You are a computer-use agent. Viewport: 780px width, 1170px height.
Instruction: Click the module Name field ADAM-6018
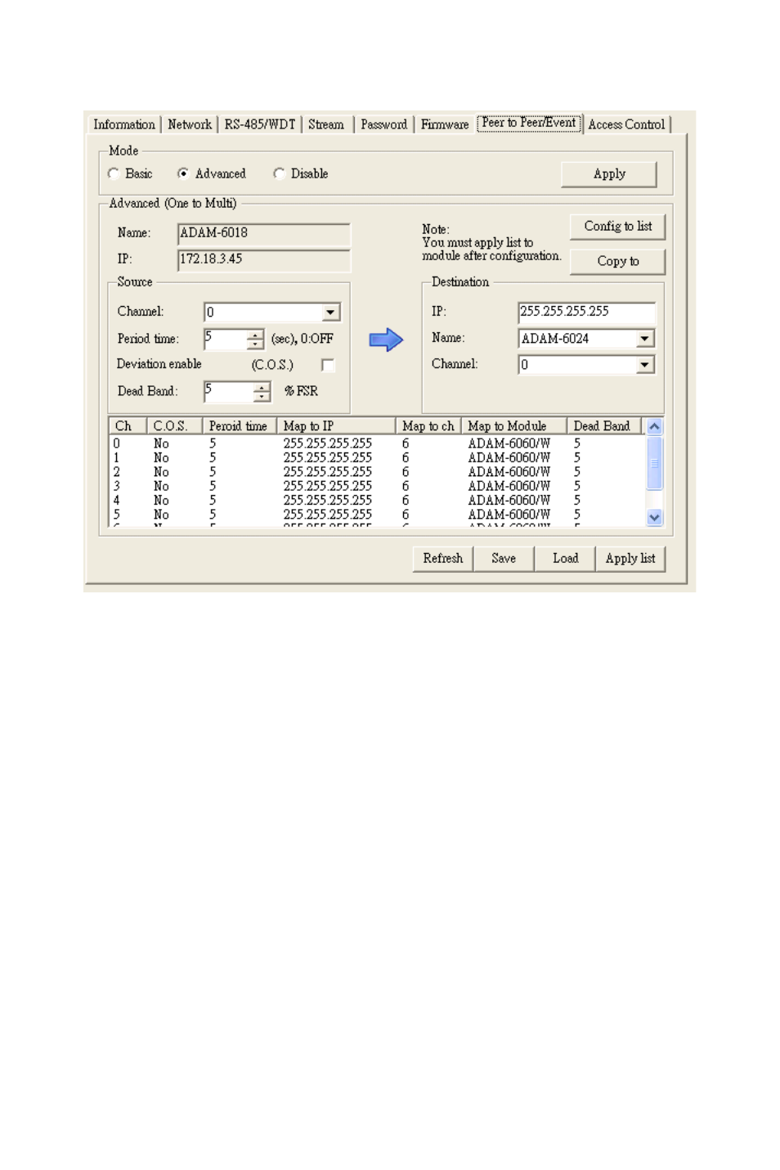263,234
